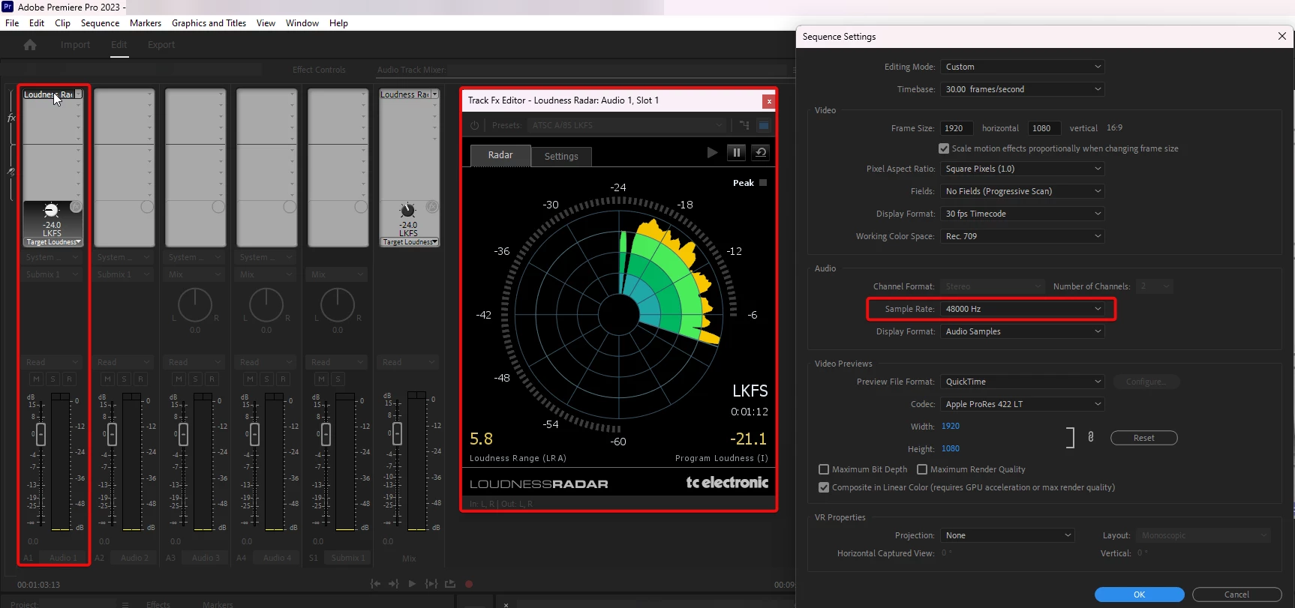Viewport: 1295px width, 608px height.
Task: Solo the Audio 1 track
Action: coord(53,379)
